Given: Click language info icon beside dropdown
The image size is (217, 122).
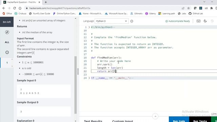Looking at the screenshot, I should coord(132,21).
